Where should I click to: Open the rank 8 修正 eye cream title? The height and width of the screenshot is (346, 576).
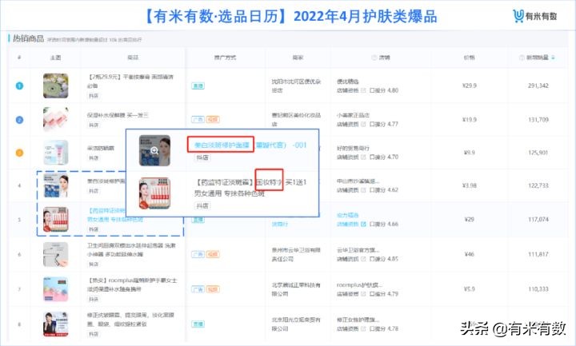130,320
